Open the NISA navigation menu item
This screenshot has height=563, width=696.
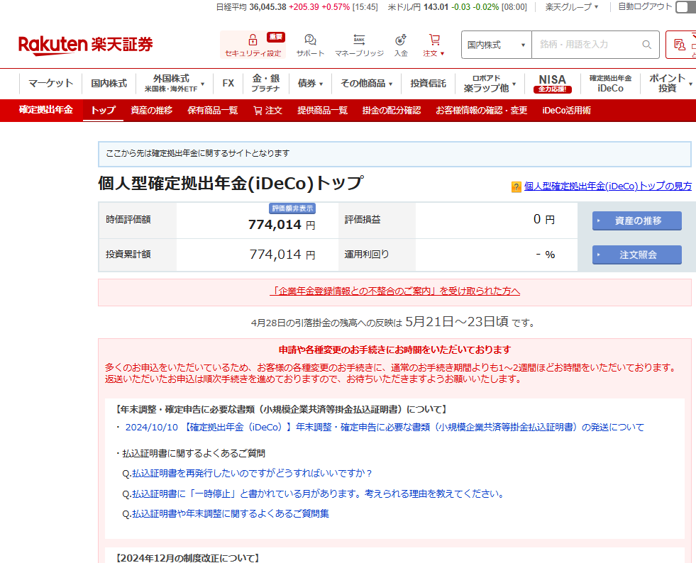click(x=552, y=84)
